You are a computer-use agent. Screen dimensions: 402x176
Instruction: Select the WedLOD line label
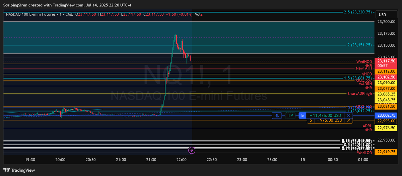pyautogui.click(x=364, y=153)
